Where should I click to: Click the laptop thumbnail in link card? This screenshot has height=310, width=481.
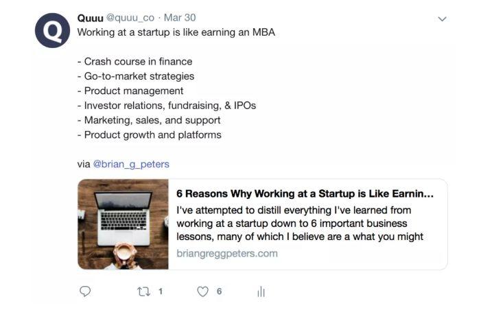click(124, 224)
